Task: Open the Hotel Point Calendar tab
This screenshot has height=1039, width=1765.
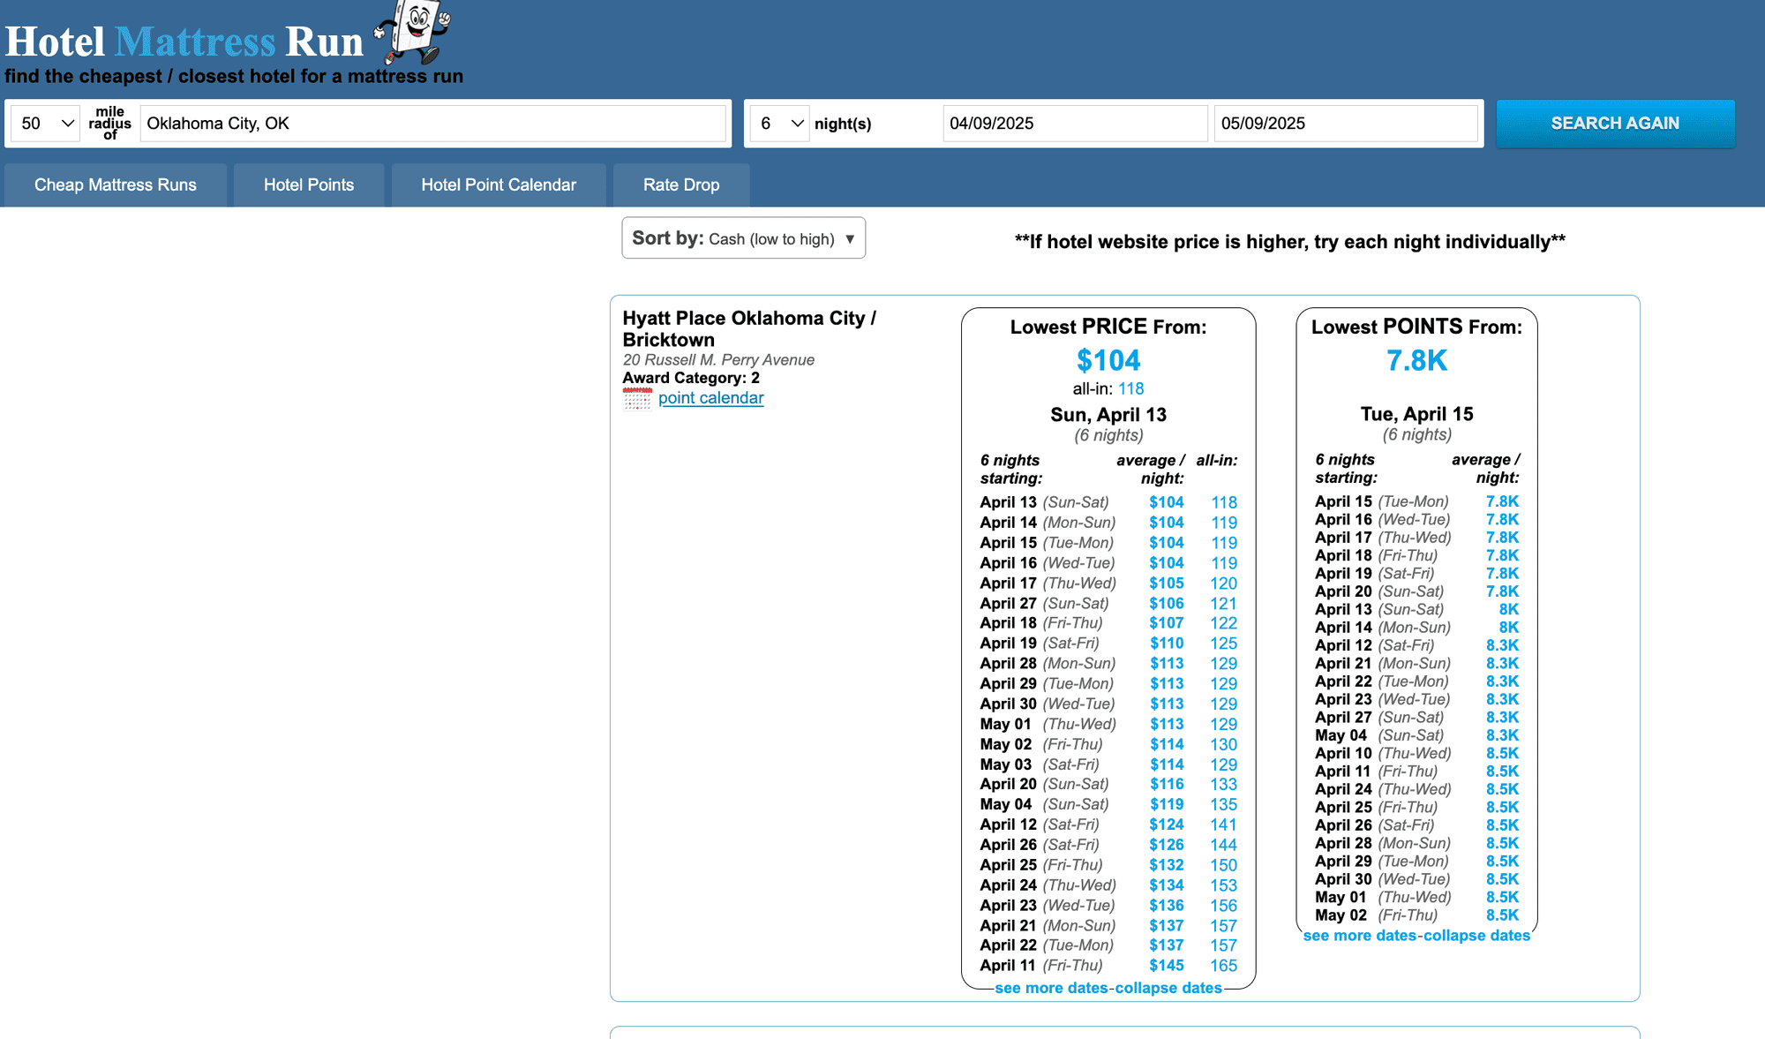Action: (499, 185)
